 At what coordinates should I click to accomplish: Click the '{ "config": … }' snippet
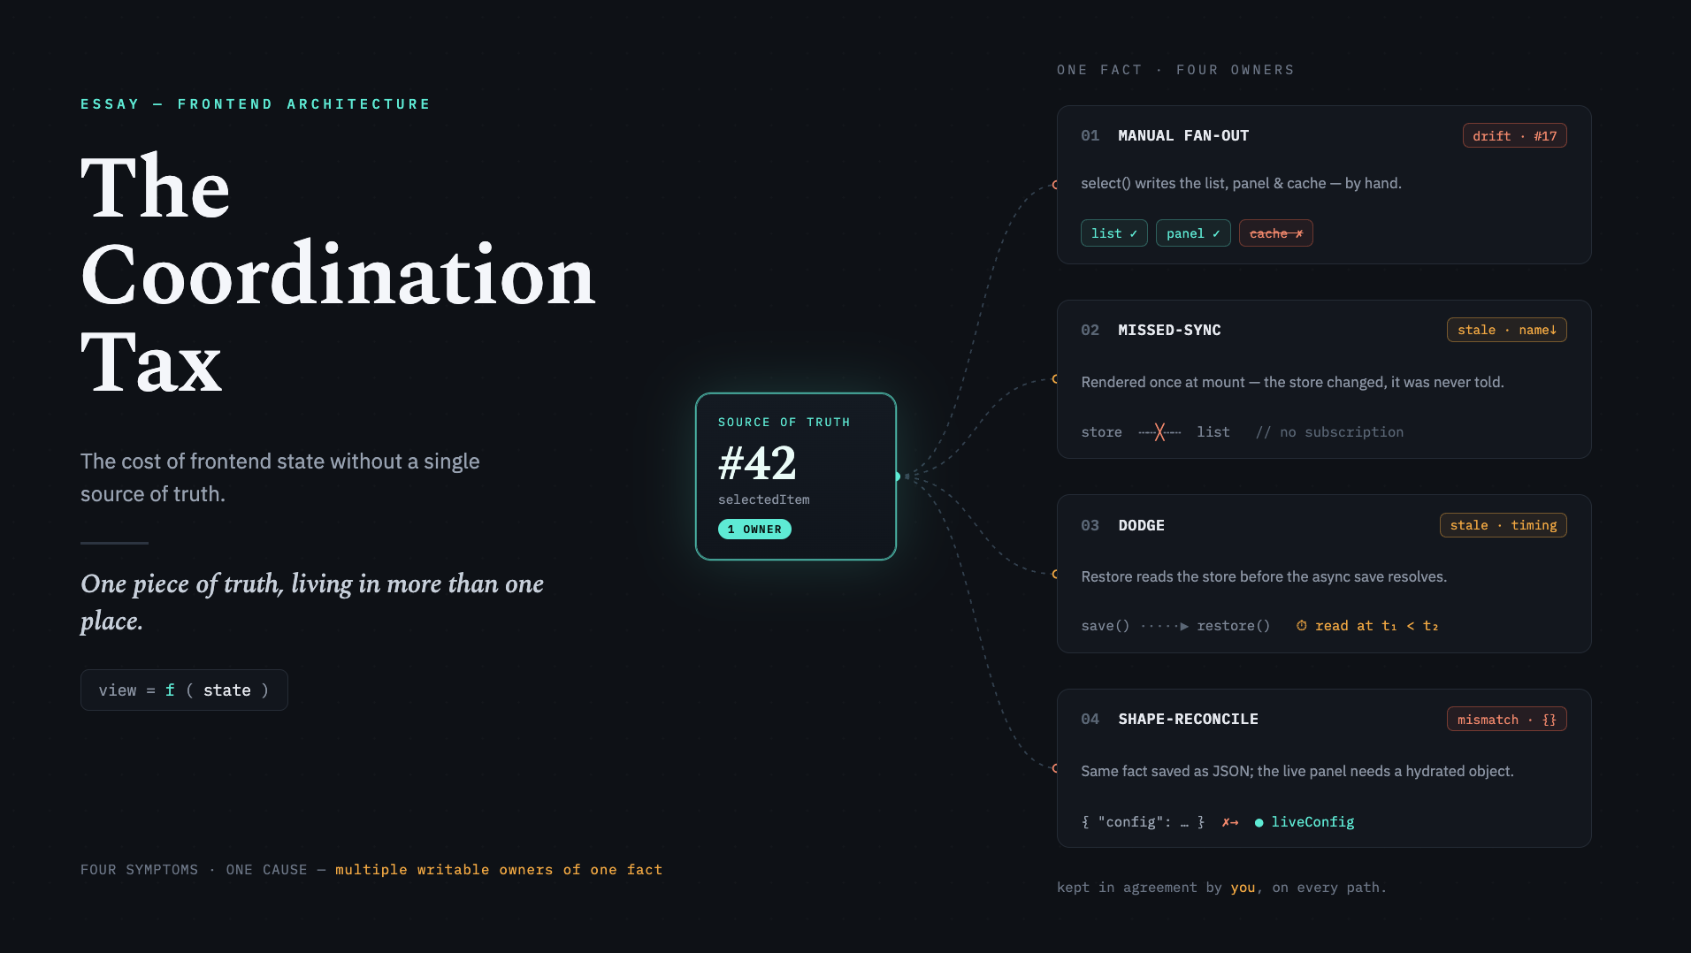tap(1143, 822)
